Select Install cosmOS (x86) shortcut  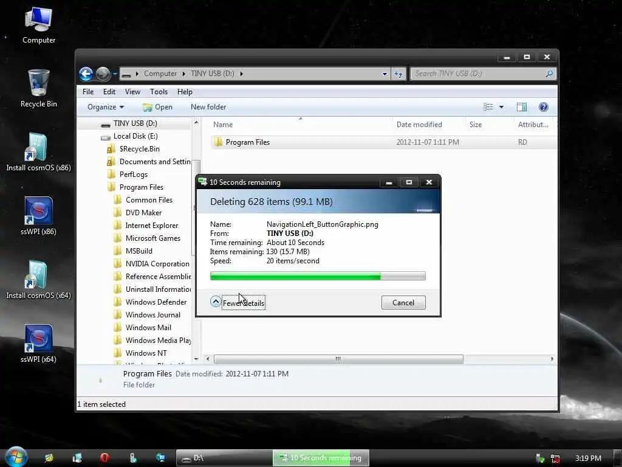pos(38,153)
